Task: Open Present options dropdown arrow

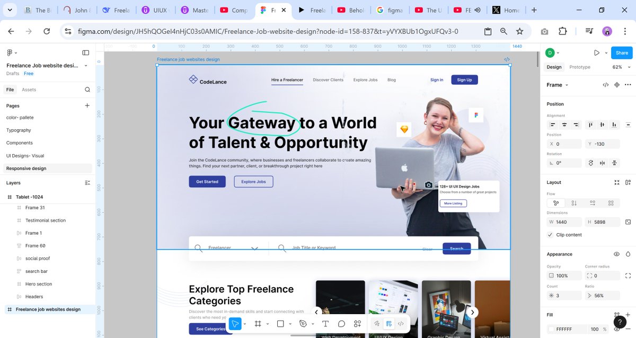Action: pos(606,53)
